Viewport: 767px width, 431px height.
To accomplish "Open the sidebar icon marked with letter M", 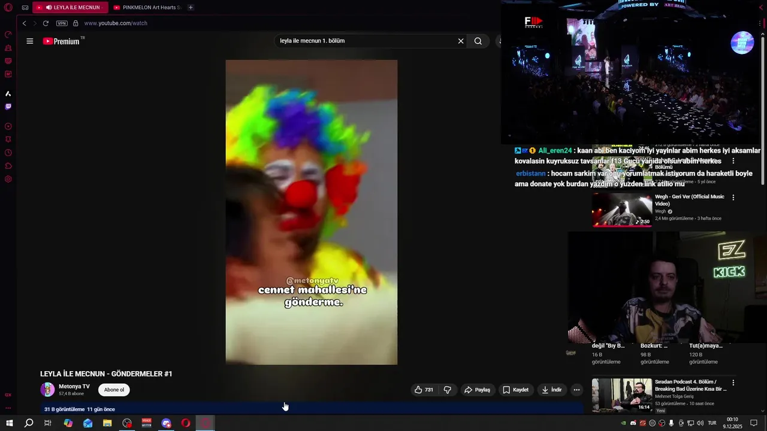I will coord(8,74).
